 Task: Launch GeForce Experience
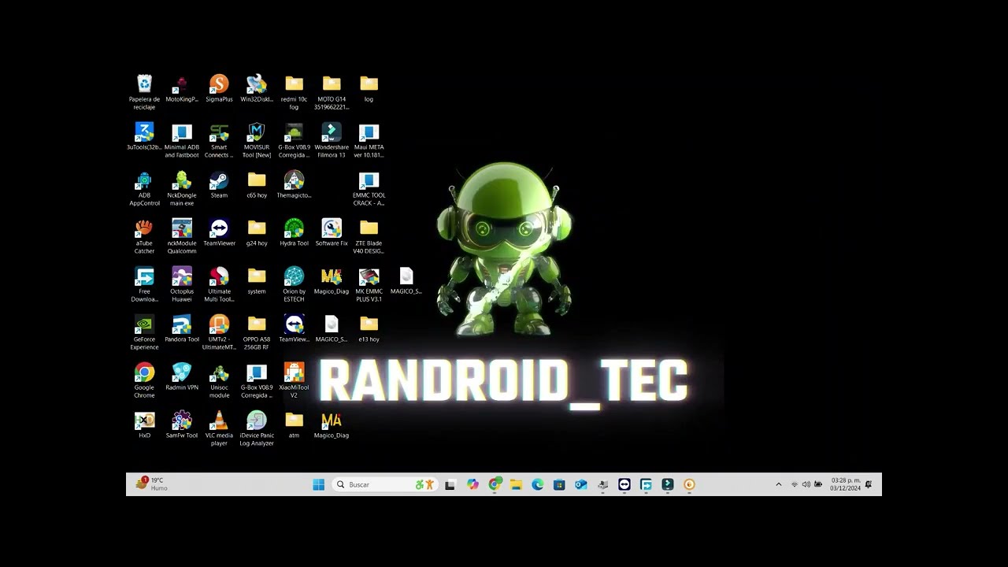144,332
